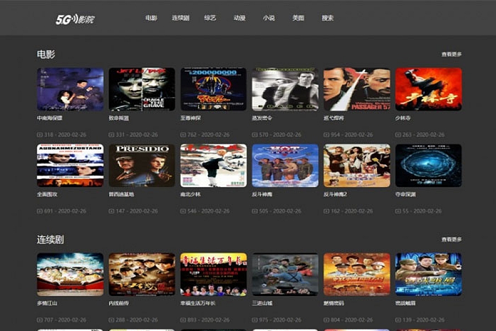Select the Presidio movie poster

coord(142,165)
